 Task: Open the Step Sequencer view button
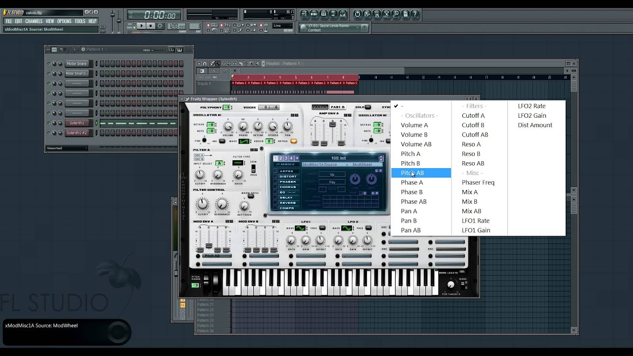click(314, 14)
